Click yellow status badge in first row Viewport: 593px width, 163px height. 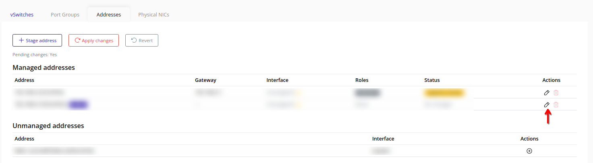tap(444, 93)
